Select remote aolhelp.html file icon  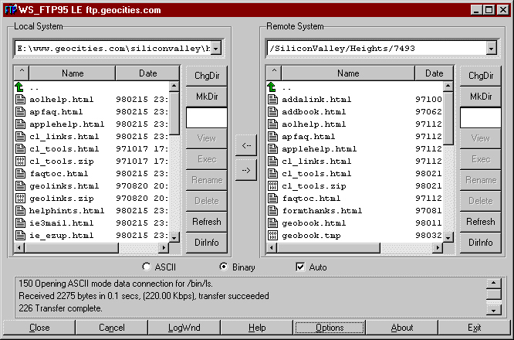[x=272, y=124]
